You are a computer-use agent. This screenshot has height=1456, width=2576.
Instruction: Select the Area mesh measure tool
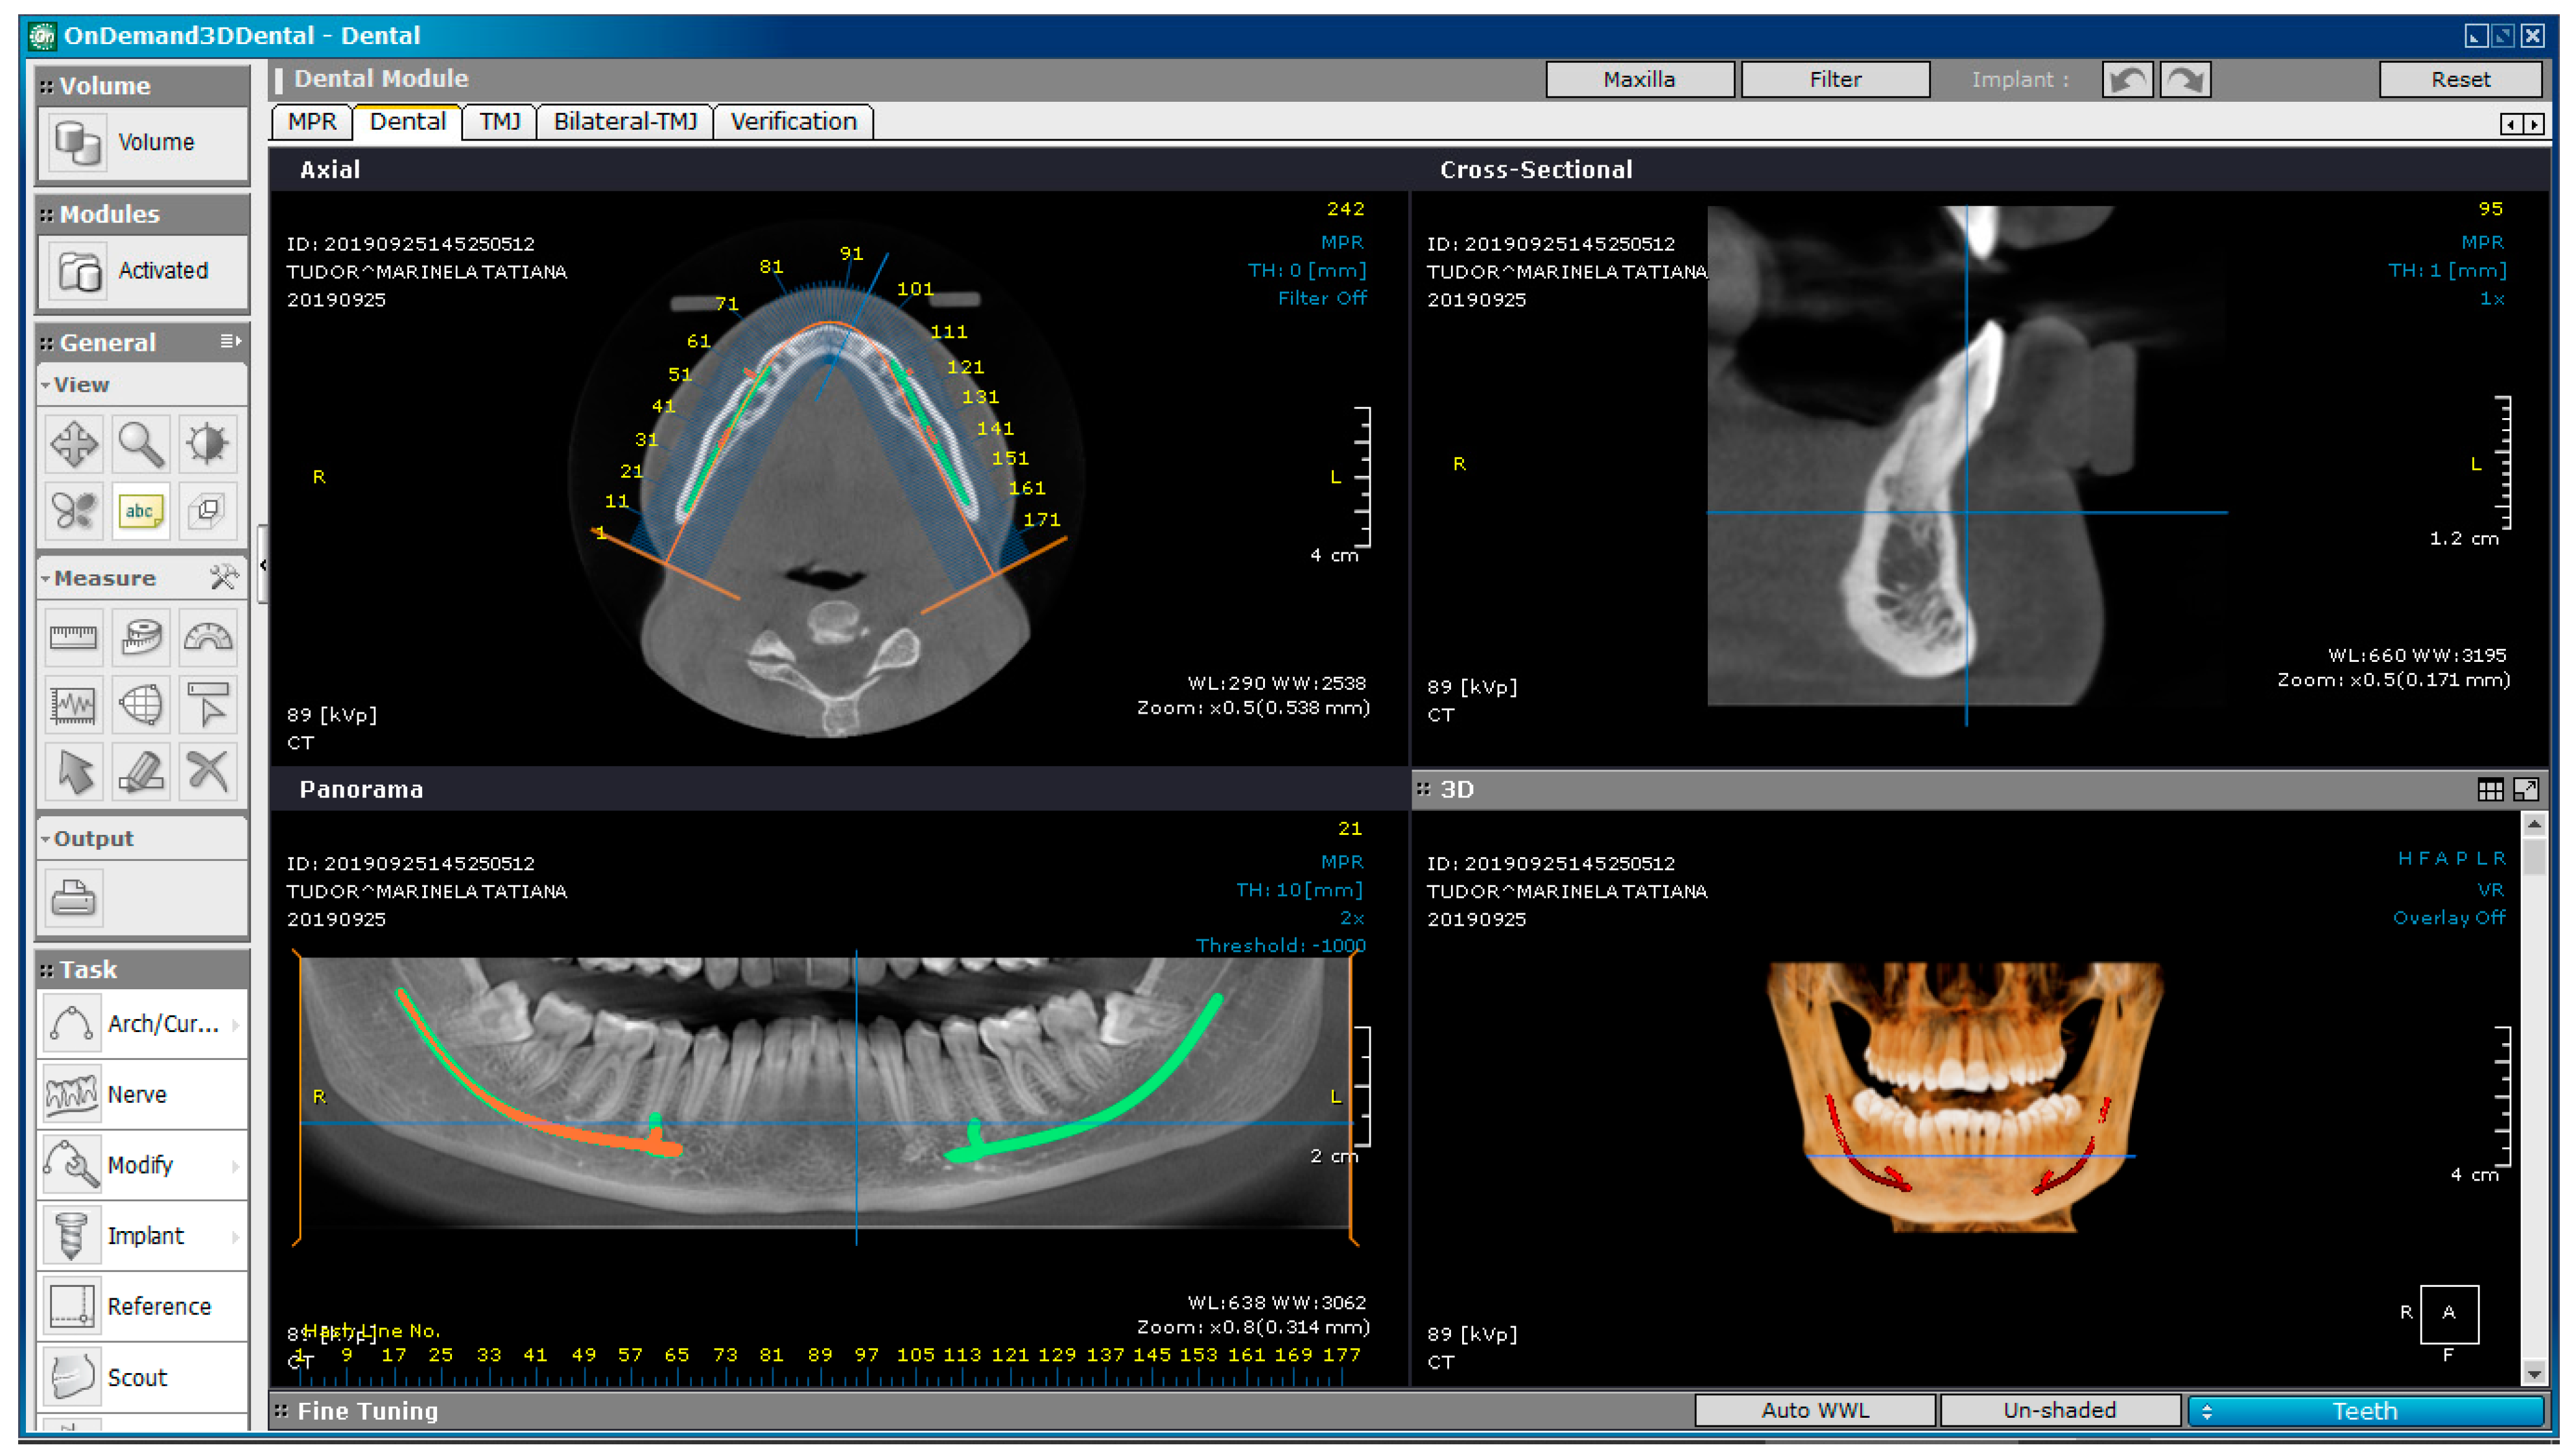click(141, 705)
